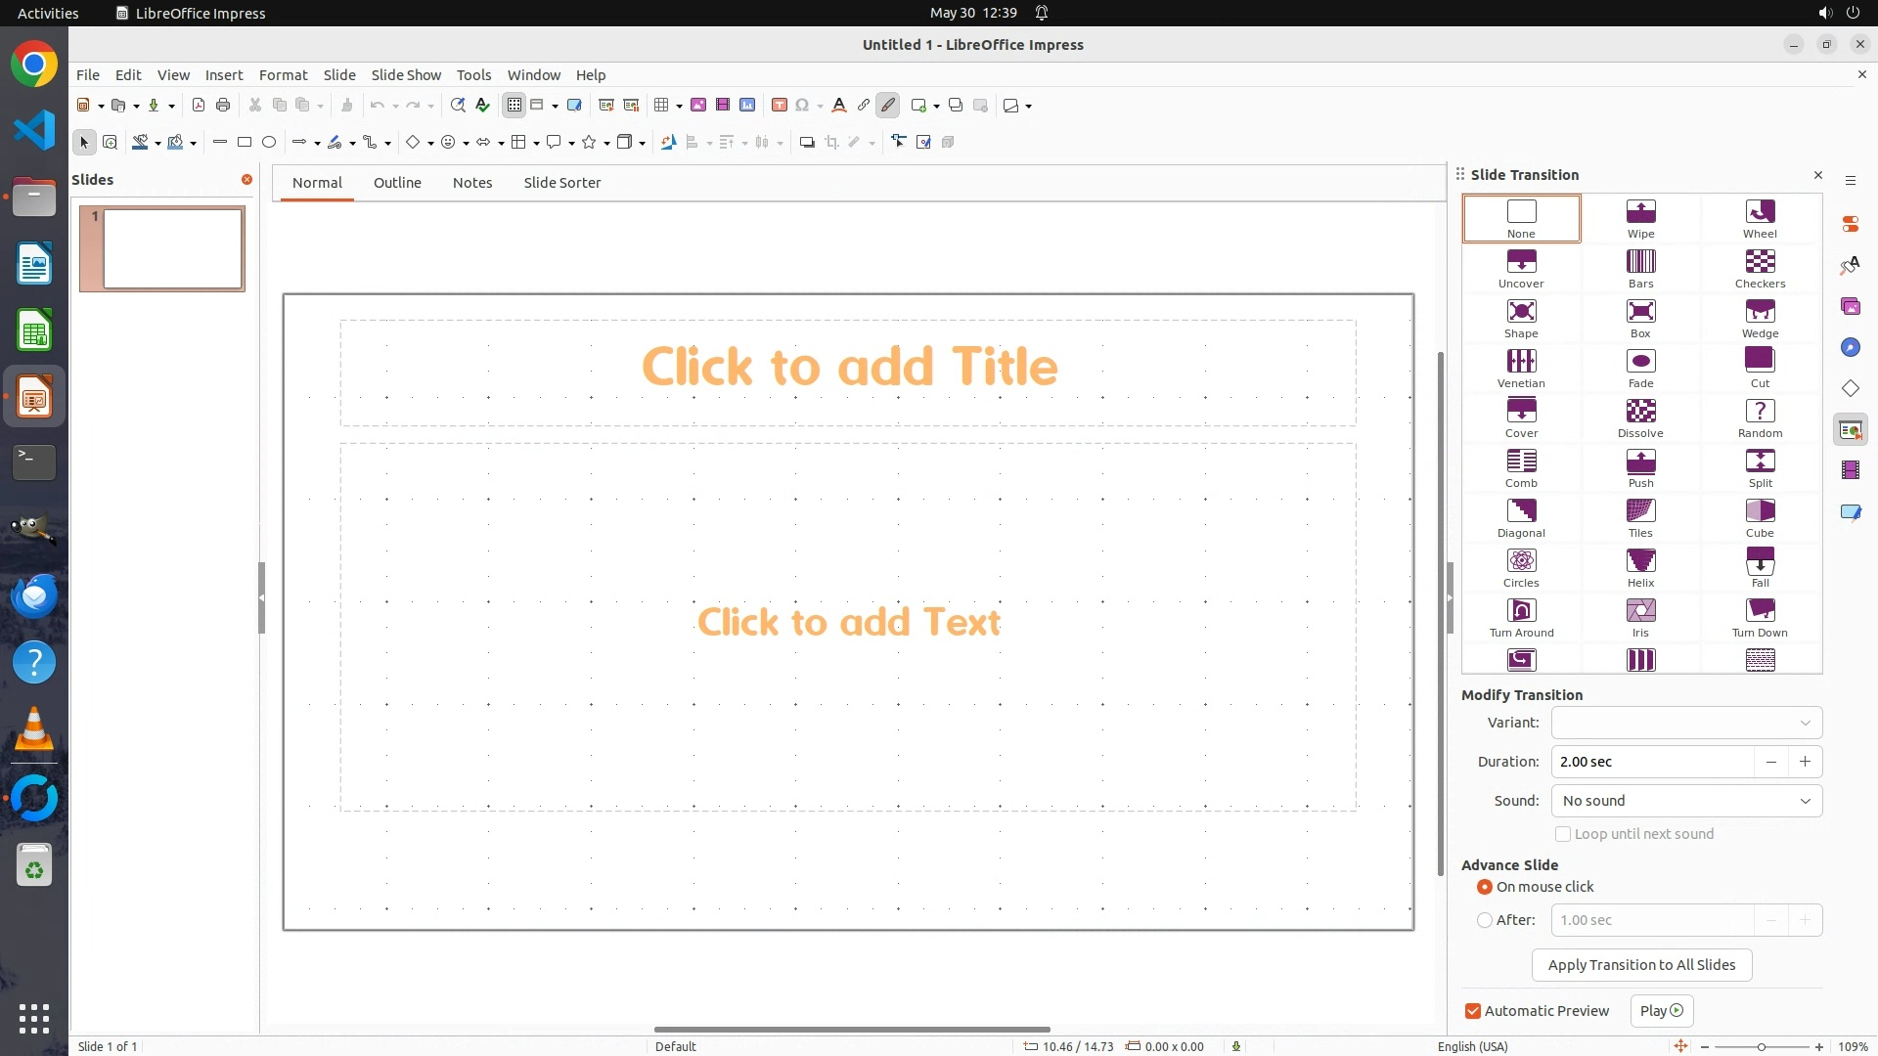Select On mouse click radio button
This screenshot has width=1878, height=1056.
[1485, 887]
